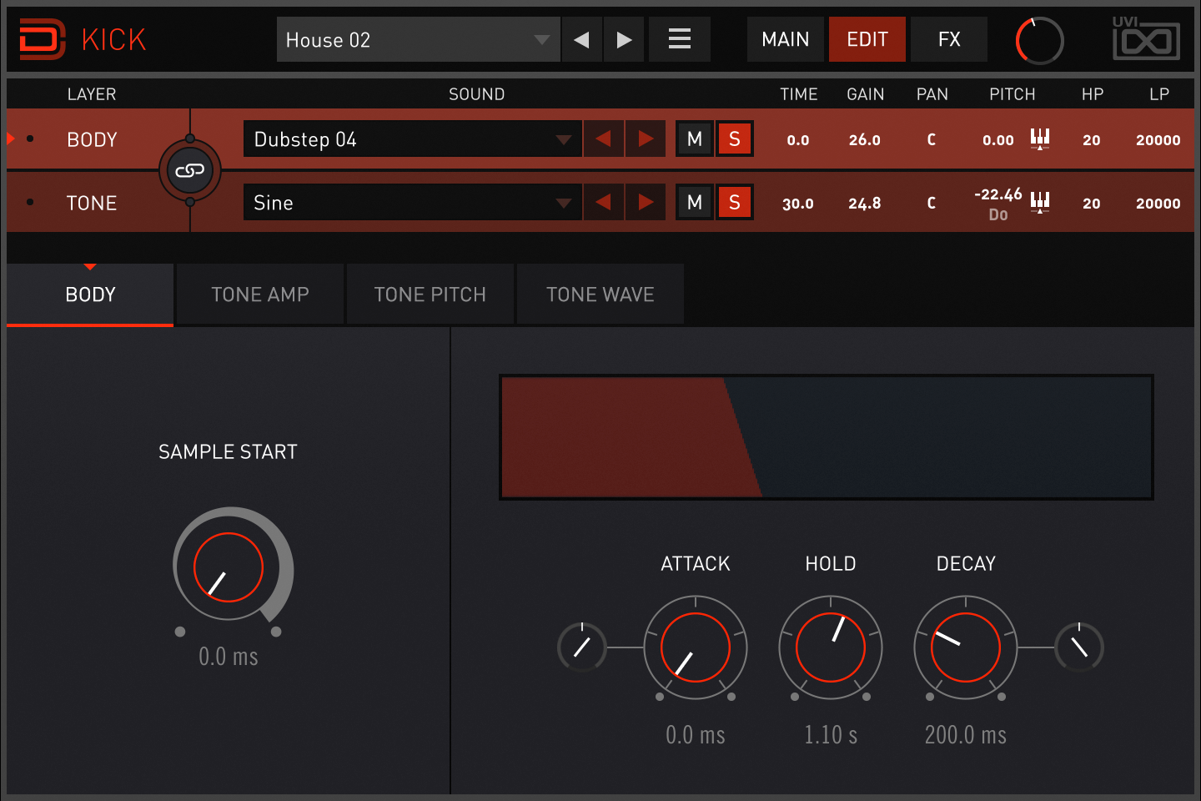
Task: Mute the BODY layer
Action: (x=694, y=139)
